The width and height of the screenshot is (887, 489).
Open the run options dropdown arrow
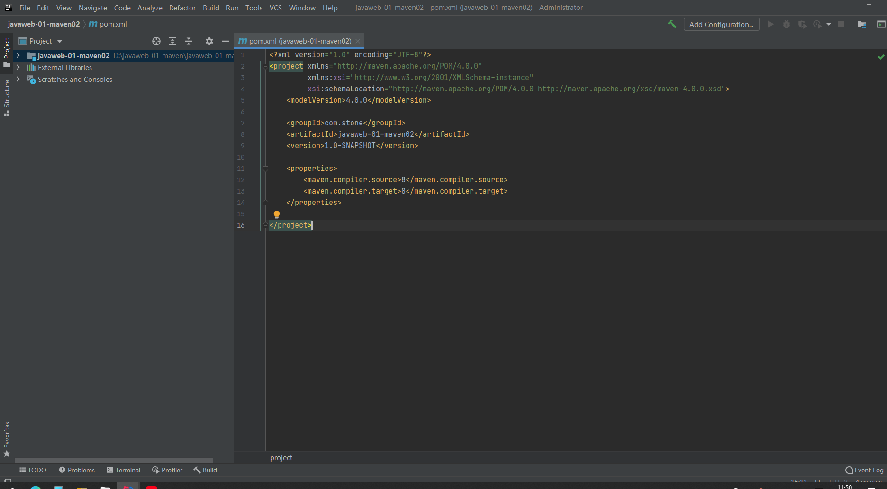(x=829, y=25)
